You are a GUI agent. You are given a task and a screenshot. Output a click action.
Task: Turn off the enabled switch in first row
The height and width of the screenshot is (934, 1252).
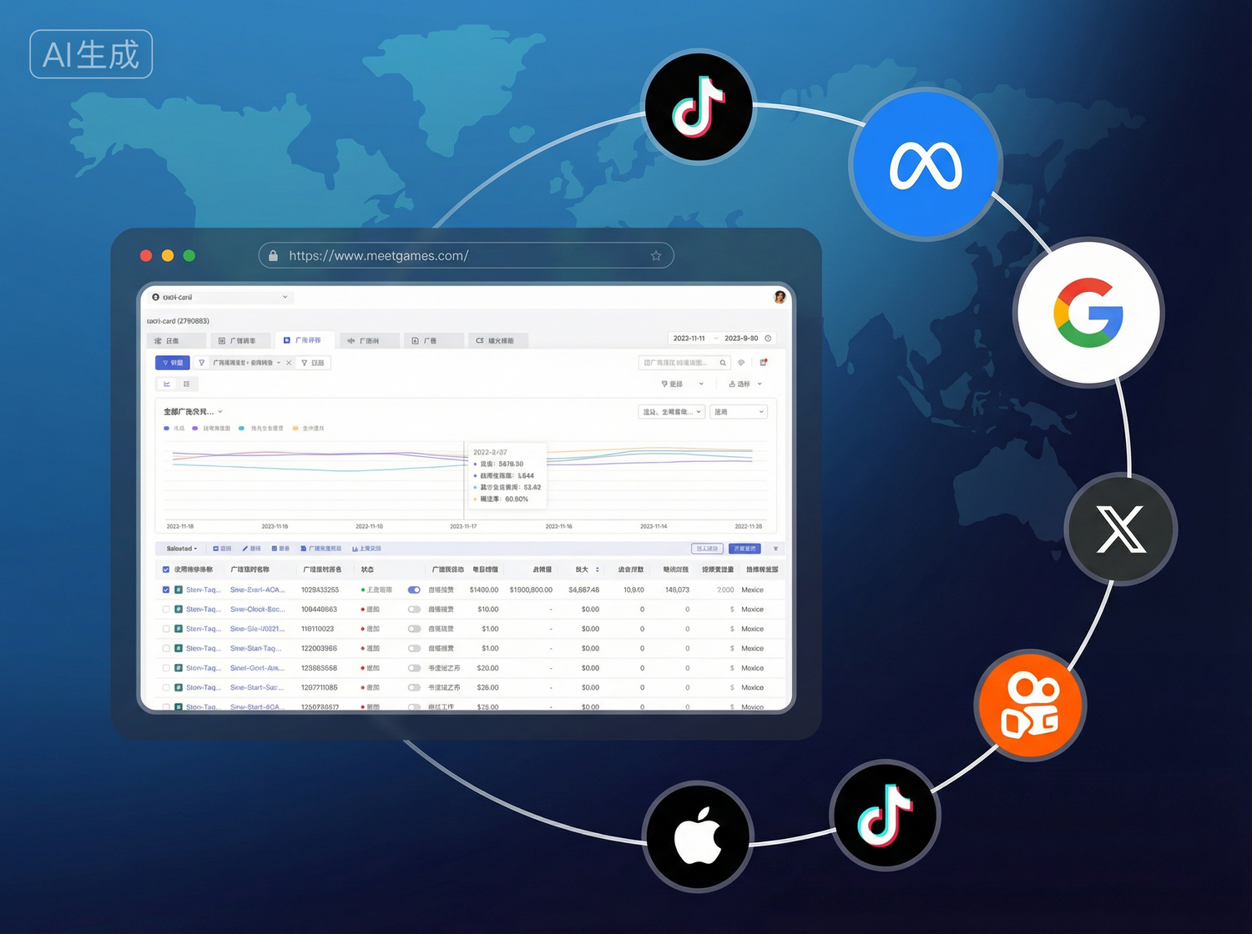coord(414,590)
